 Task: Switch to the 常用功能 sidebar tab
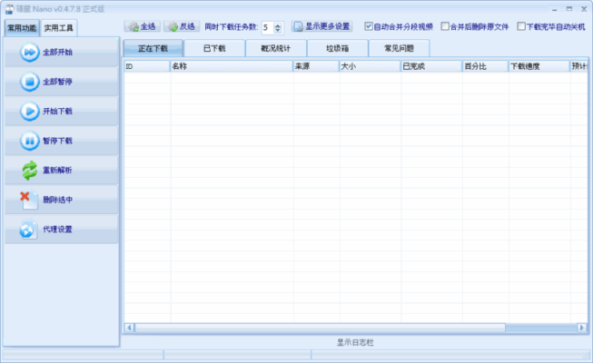click(22, 28)
